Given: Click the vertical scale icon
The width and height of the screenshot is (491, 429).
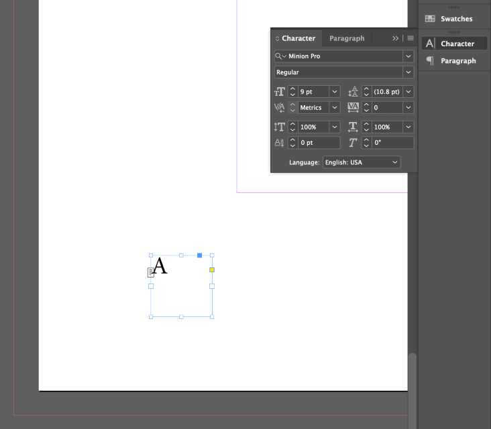Looking at the screenshot, I should click(279, 127).
